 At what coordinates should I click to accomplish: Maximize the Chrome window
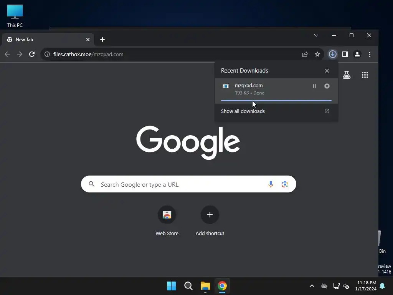click(352, 35)
